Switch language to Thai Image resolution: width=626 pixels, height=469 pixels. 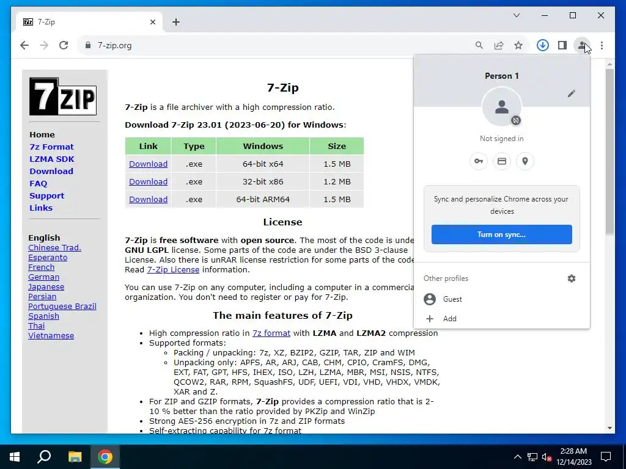click(36, 326)
